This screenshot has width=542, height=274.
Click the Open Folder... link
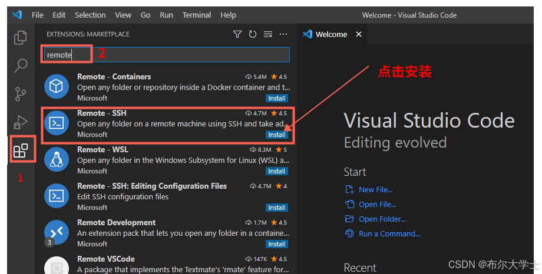tap(382, 219)
